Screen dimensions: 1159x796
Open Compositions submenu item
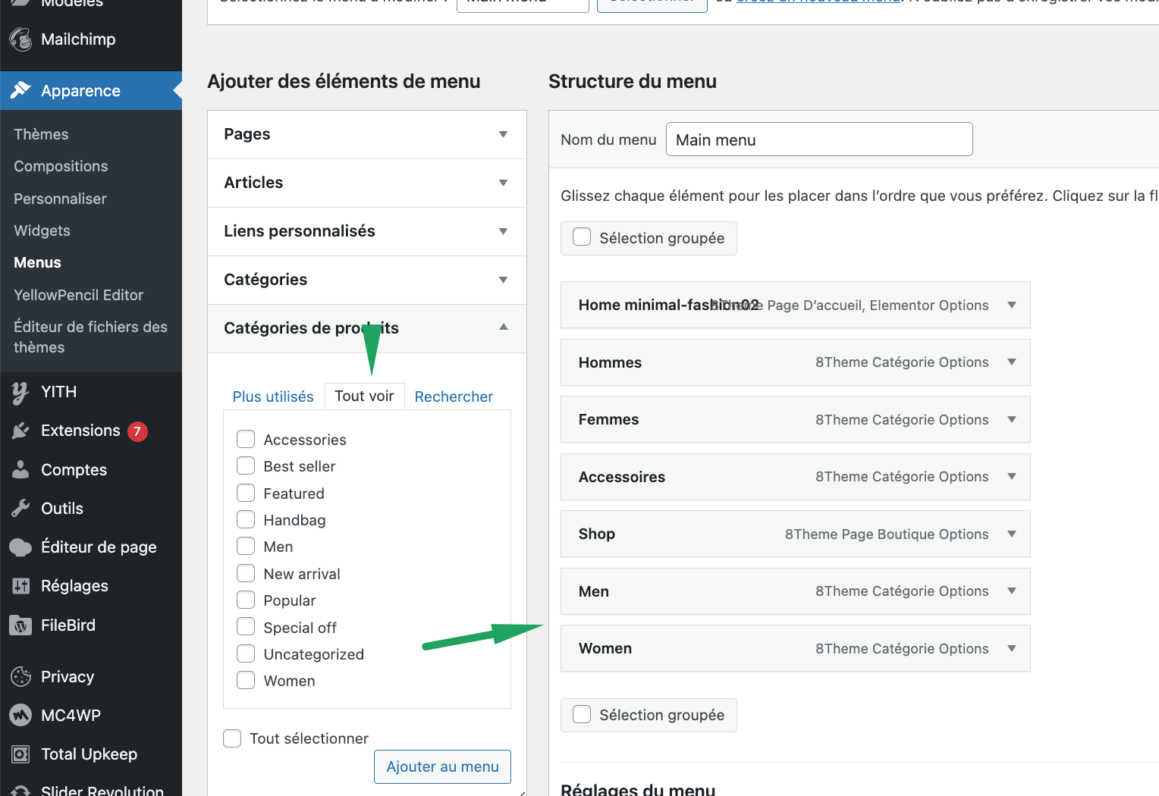(61, 166)
